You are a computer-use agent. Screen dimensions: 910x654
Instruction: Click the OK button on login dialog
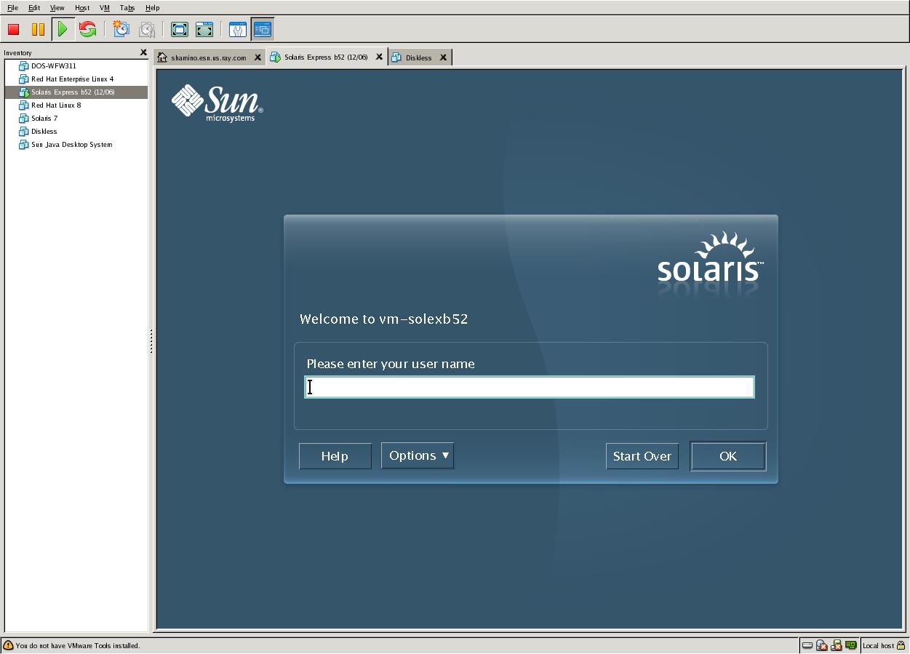coord(728,456)
